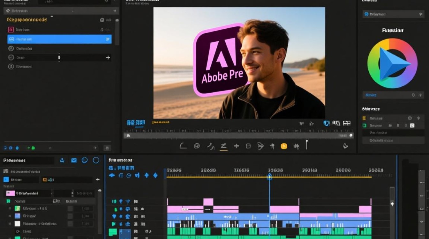Click the diamond handle on the timeline's vertical scrollbar
Image resolution: width=429 pixels, height=239 pixels.
point(392,204)
